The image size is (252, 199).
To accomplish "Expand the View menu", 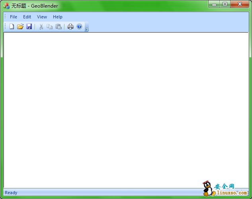I will click(42, 17).
